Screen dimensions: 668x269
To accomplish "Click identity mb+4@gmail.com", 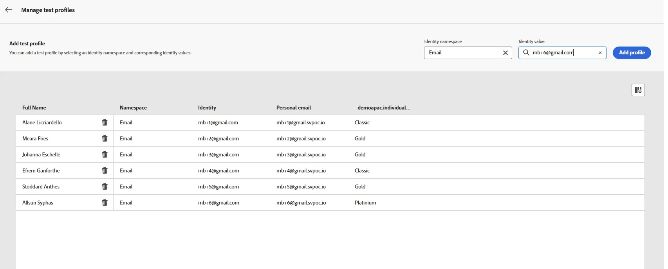I will click(218, 170).
